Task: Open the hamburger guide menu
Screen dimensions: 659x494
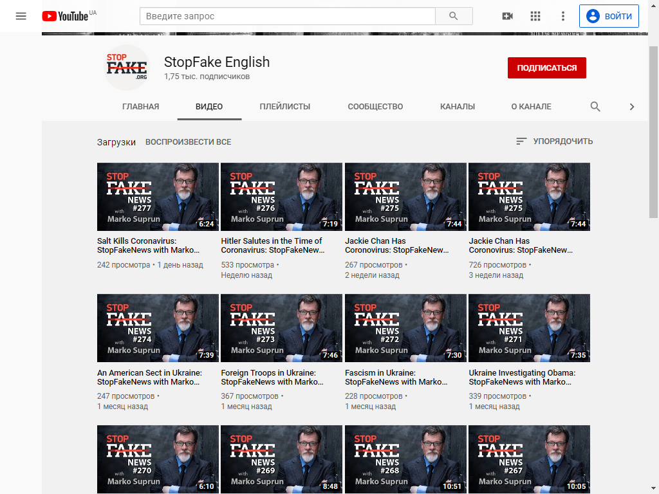Action: (x=21, y=16)
